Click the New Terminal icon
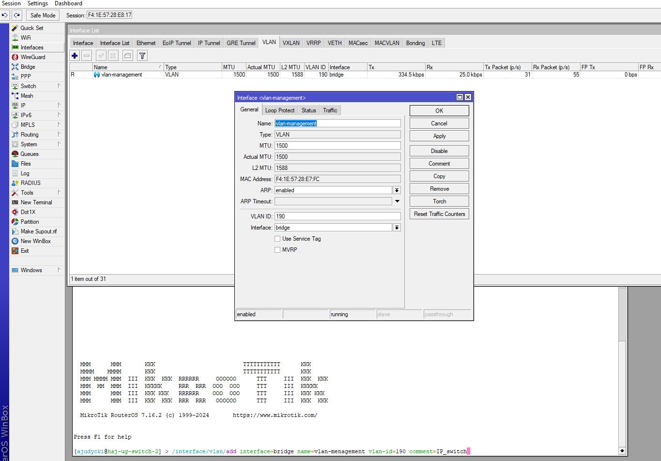Image resolution: width=661 pixels, height=461 pixels. point(15,202)
